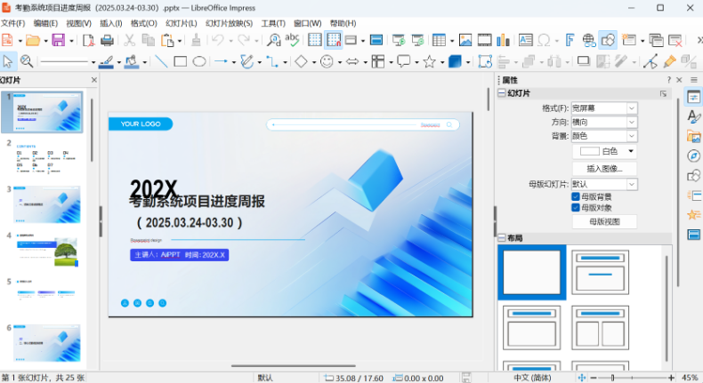Click the Export as PDF icon
The image size is (703, 383).
coord(88,40)
